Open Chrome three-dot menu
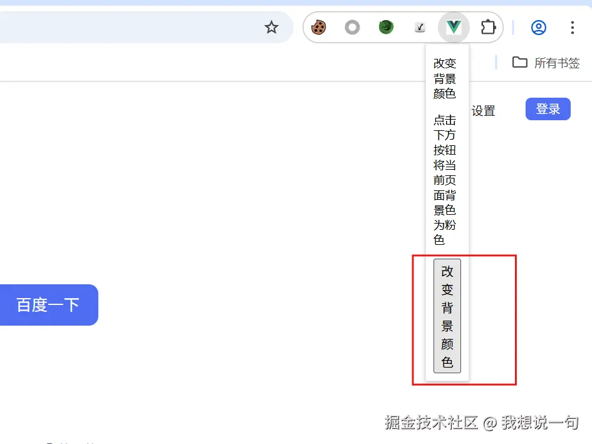This screenshot has height=444, width=592. [573, 27]
